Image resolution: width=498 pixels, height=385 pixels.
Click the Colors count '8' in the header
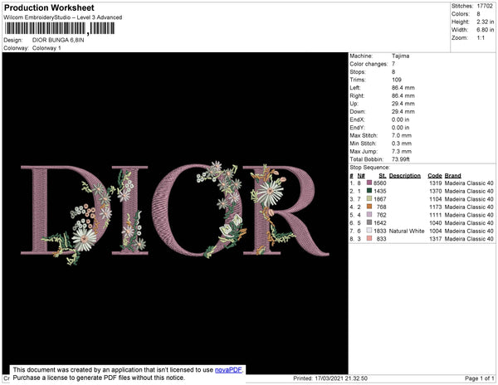pyautogui.click(x=478, y=14)
